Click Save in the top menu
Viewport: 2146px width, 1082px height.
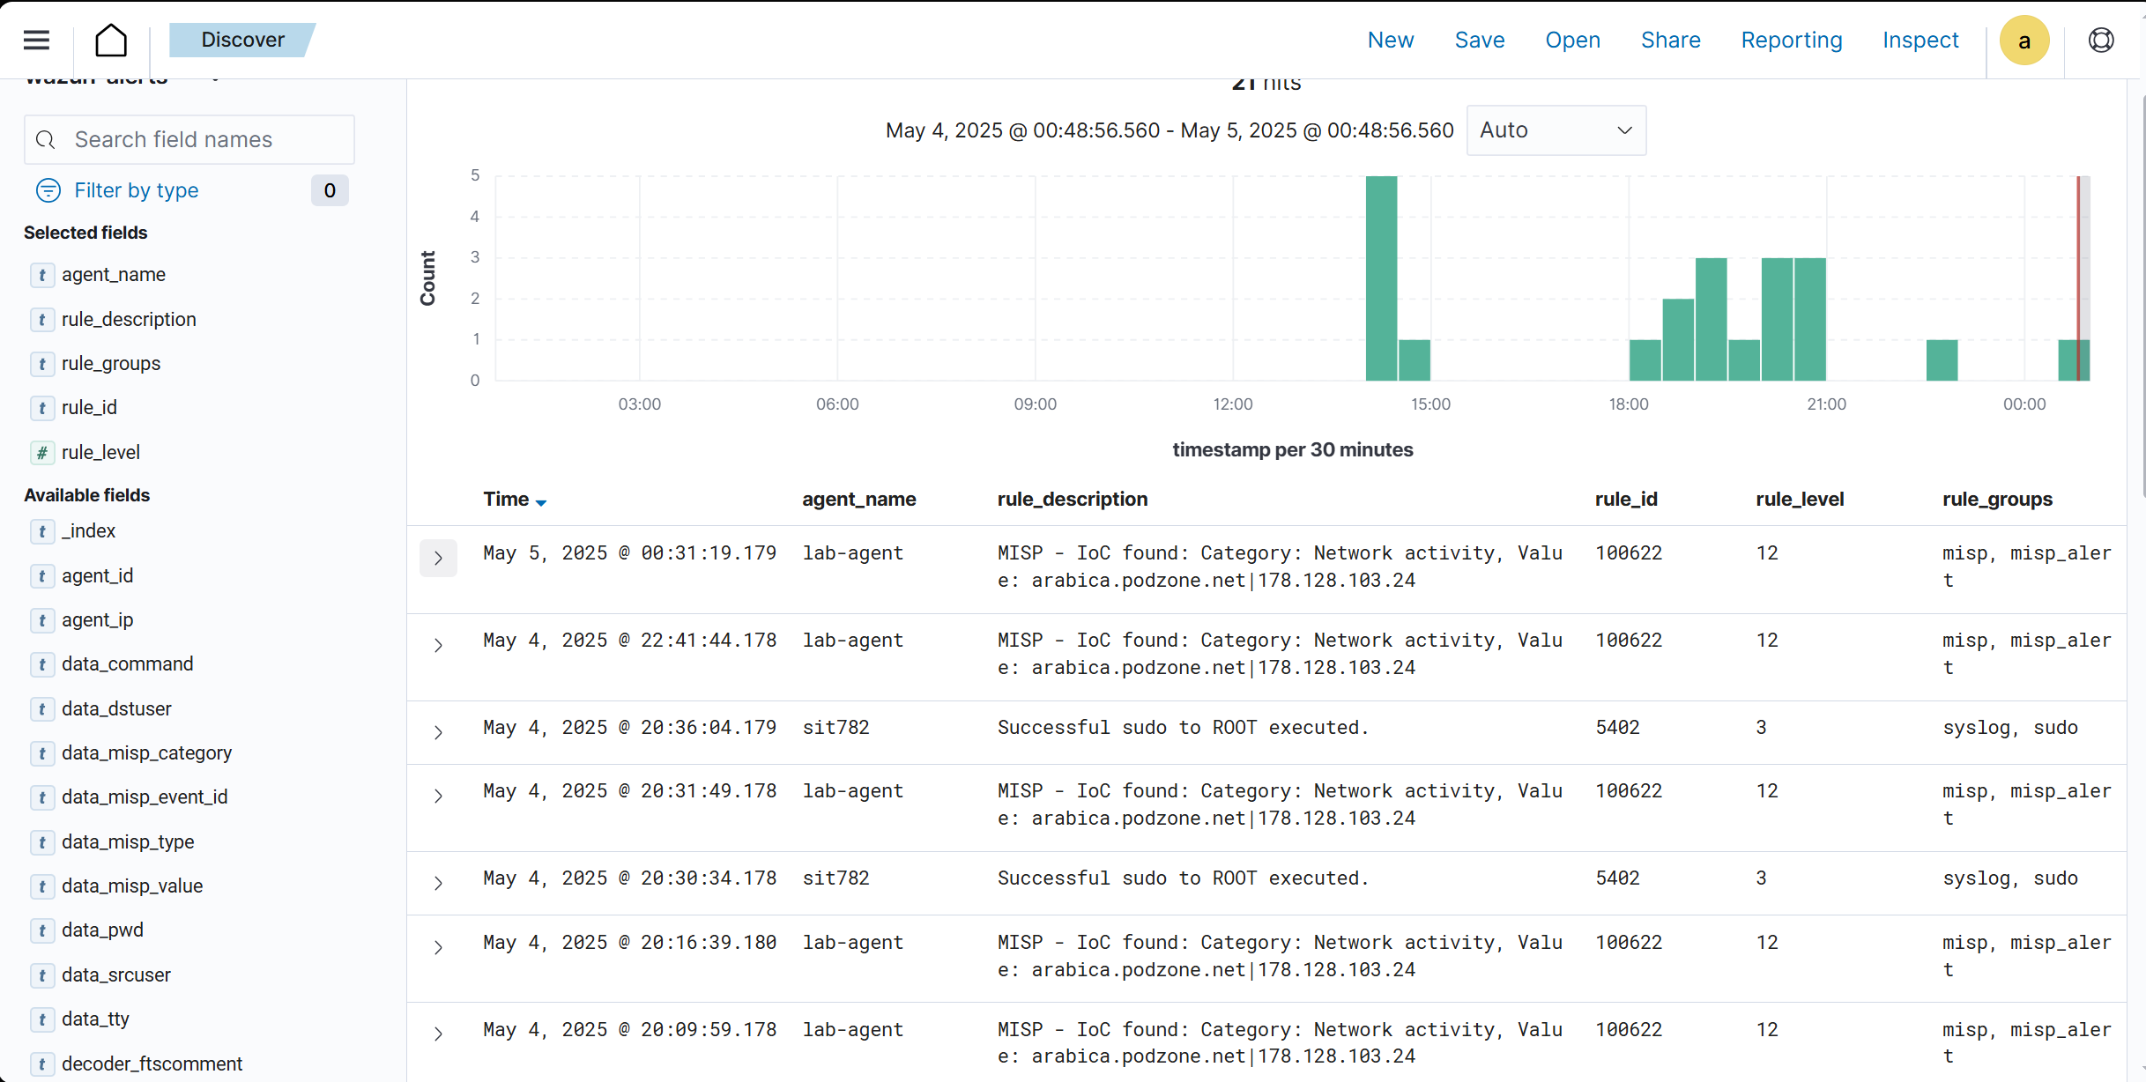point(1479,40)
